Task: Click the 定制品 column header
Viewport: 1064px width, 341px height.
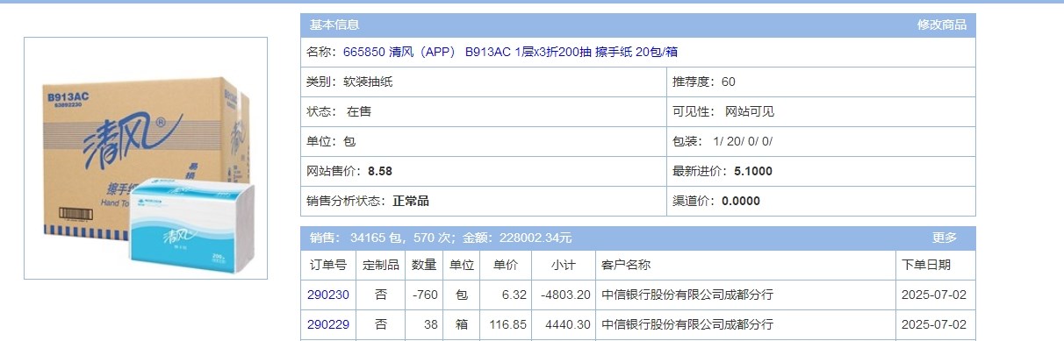Action: click(x=380, y=265)
